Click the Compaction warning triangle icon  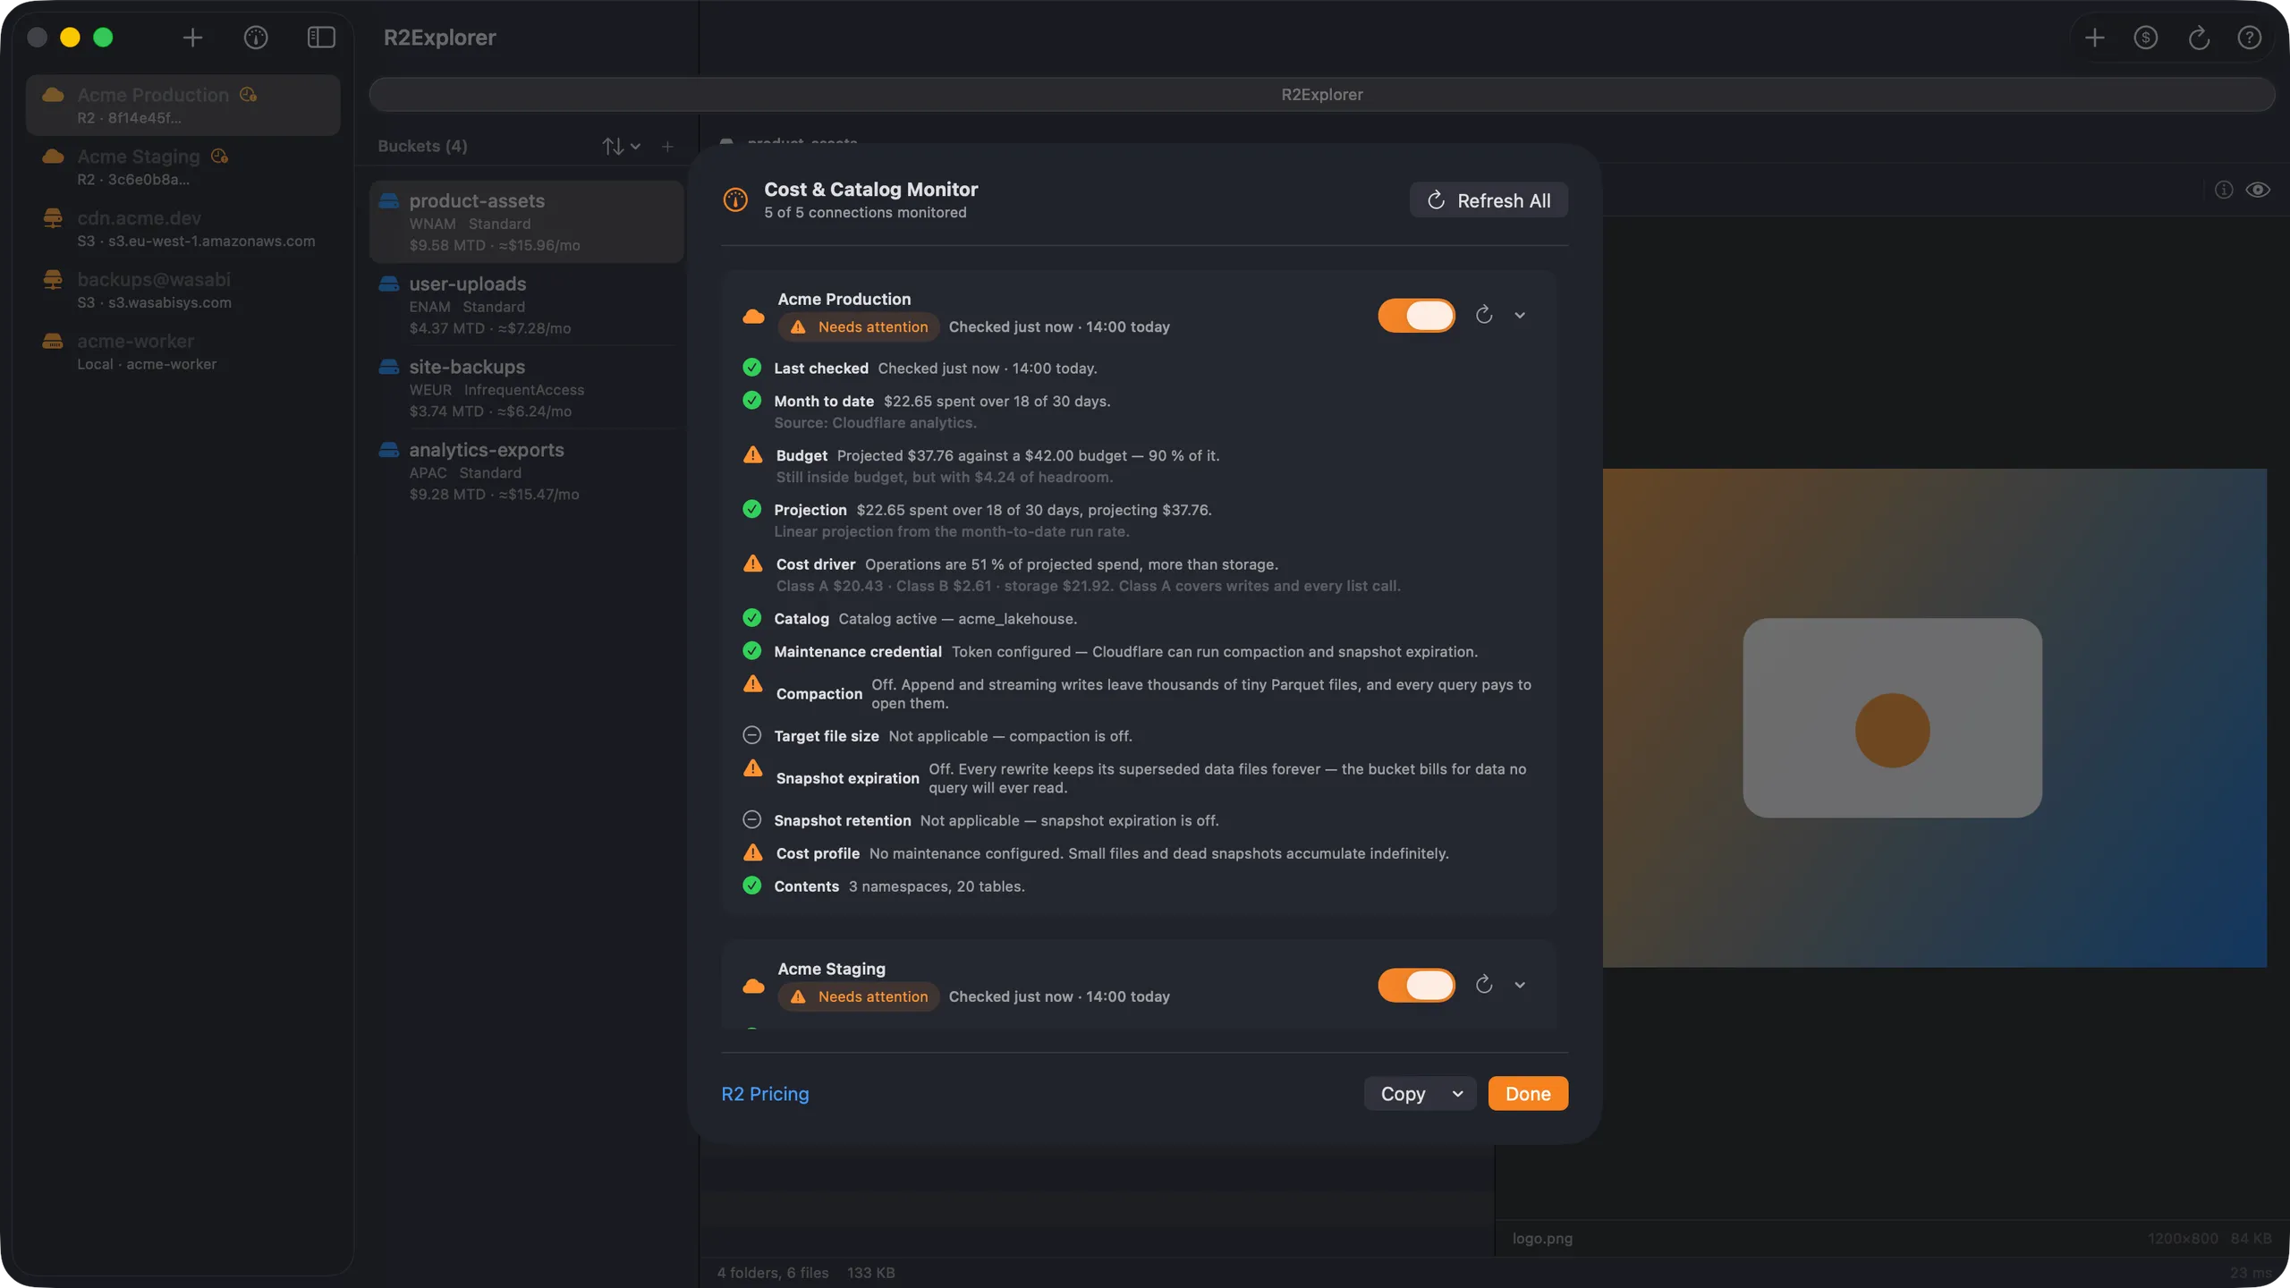pyautogui.click(x=753, y=684)
